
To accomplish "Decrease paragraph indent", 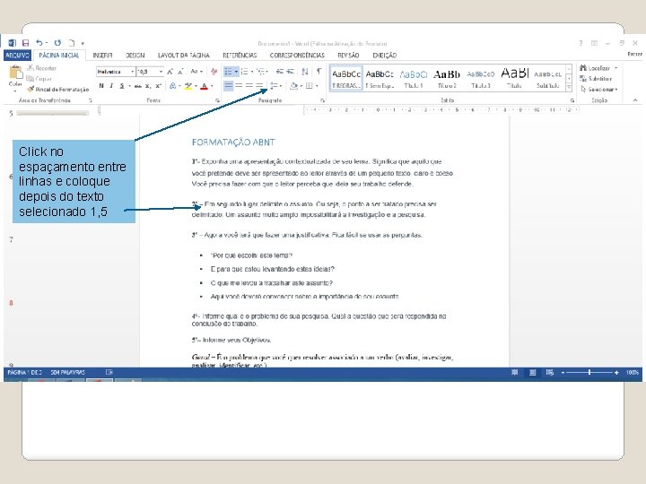I will pyautogui.click(x=280, y=72).
